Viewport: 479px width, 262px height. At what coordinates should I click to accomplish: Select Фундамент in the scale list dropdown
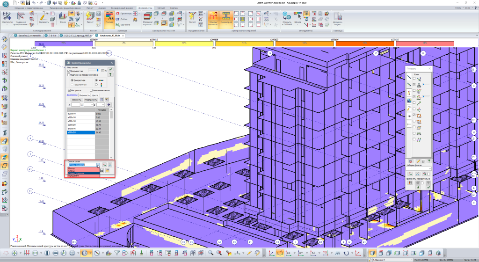[x=73, y=176]
